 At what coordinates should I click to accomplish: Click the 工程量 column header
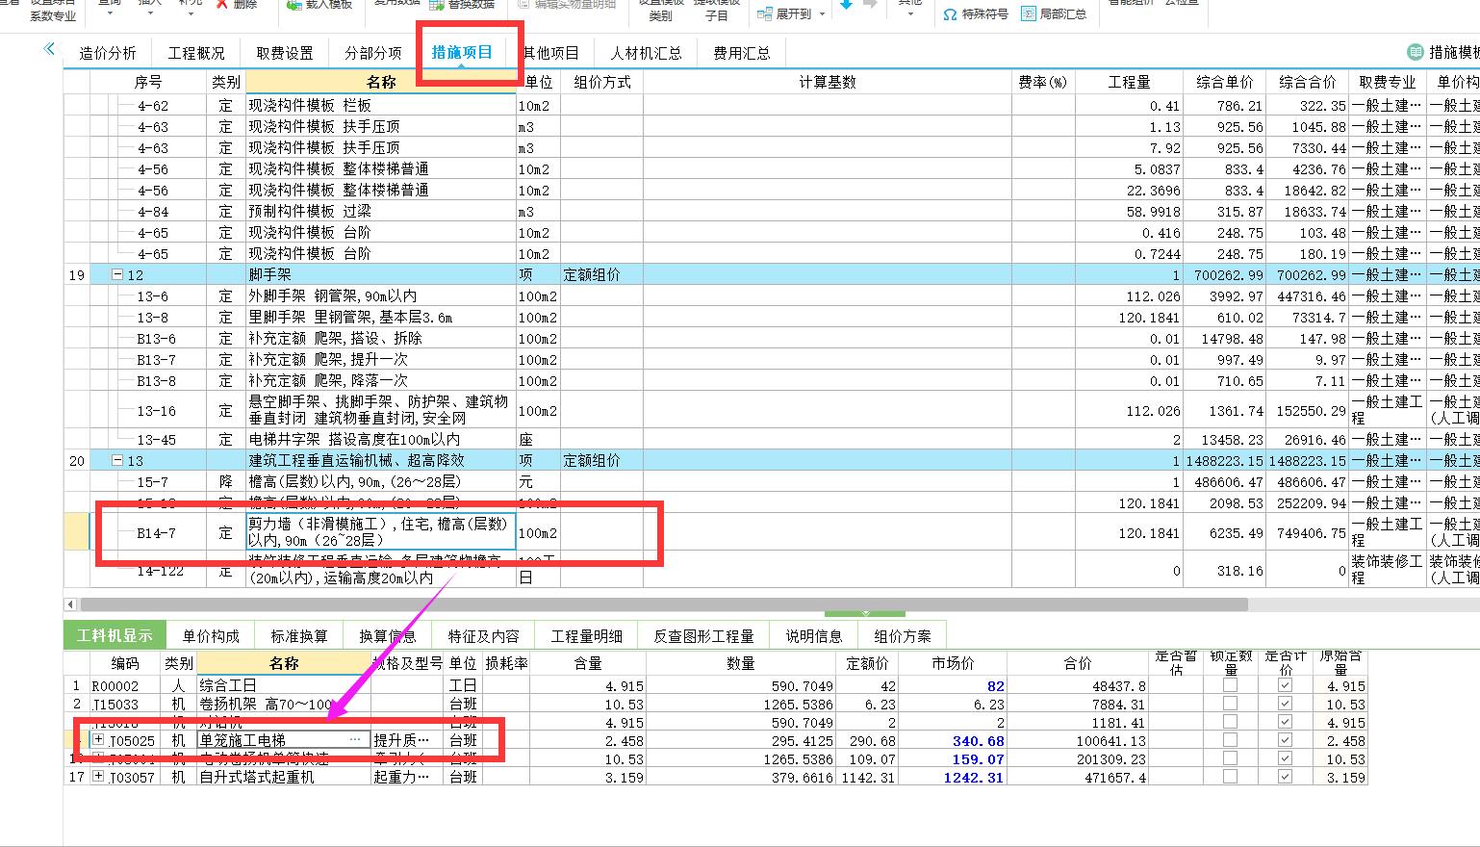(1129, 83)
